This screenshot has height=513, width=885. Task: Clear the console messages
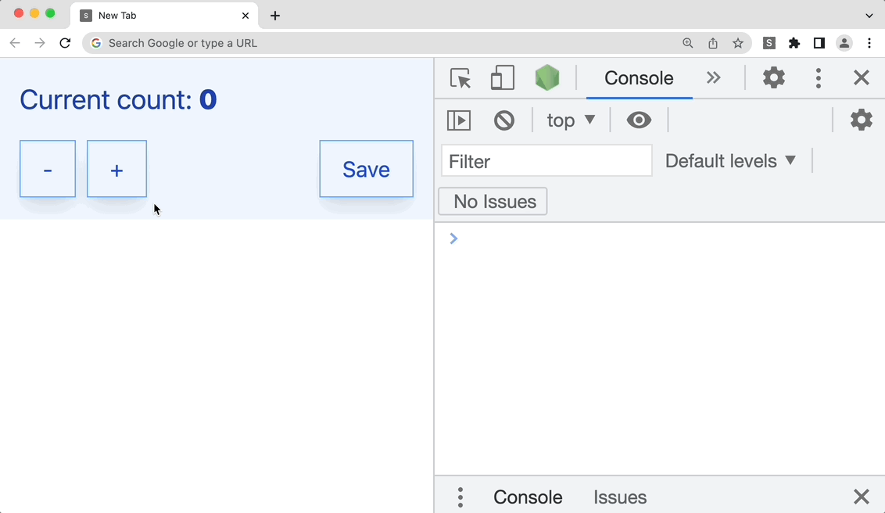tap(503, 120)
